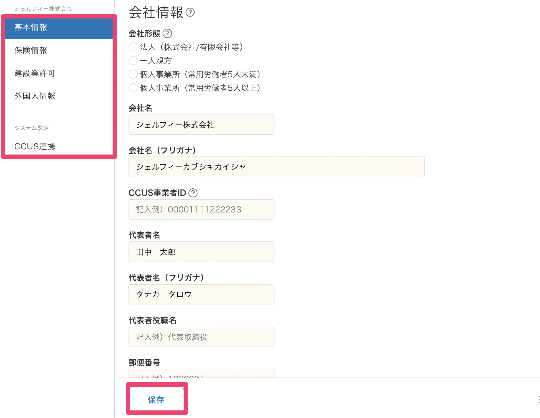The height and width of the screenshot is (418, 540).
Task: Focus CCUS事業者ID input box
Action: [x=201, y=210]
